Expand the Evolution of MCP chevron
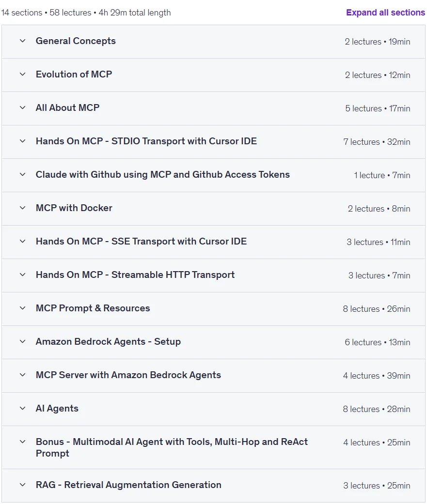Image resolution: width=427 pixels, height=504 pixels. click(22, 74)
